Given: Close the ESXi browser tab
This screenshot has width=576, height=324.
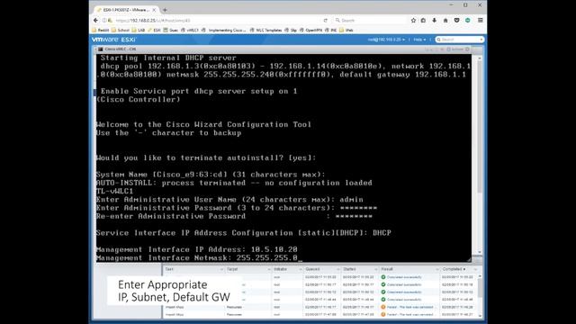Looking at the screenshot, I should [x=154, y=10].
